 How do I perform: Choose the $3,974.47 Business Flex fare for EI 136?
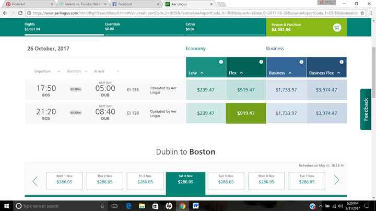(326, 89)
